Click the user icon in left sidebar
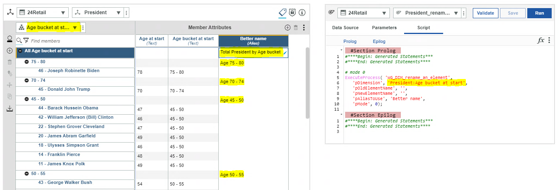The width and height of the screenshot is (559, 190). (x=9, y=39)
